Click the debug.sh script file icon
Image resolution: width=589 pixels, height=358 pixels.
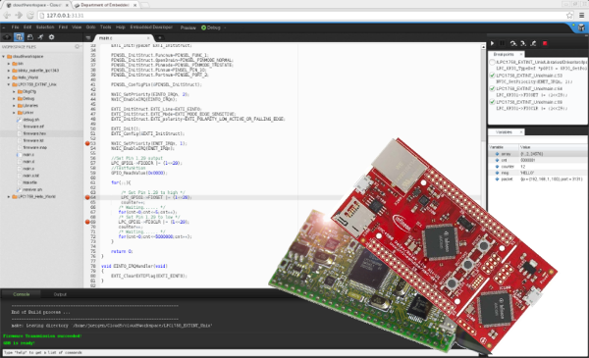pyautogui.click(x=20, y=120)
